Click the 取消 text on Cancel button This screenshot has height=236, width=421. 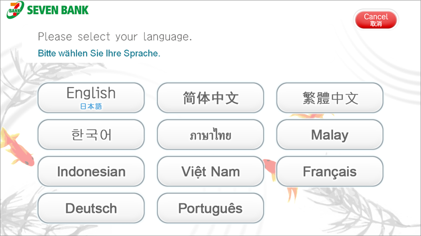376,24
